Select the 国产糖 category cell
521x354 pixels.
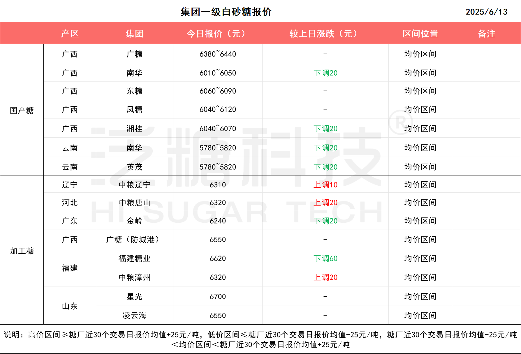pos(22,110)
